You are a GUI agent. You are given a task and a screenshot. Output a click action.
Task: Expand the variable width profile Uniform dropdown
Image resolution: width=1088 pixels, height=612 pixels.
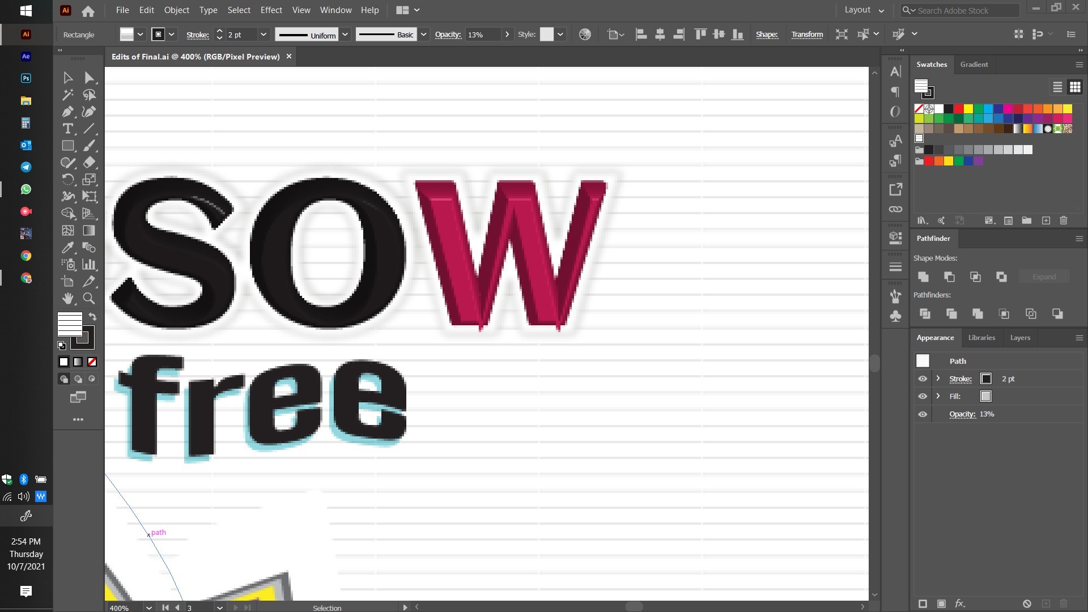click(x=345, y=34)
